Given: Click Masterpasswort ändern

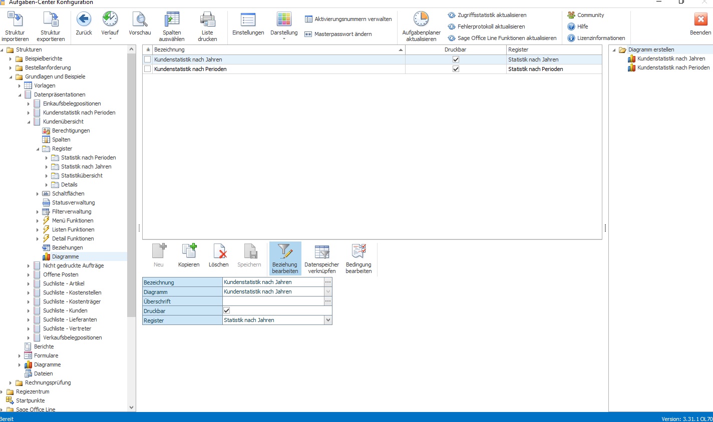Looking at the screenshot, I should (343, 34).
